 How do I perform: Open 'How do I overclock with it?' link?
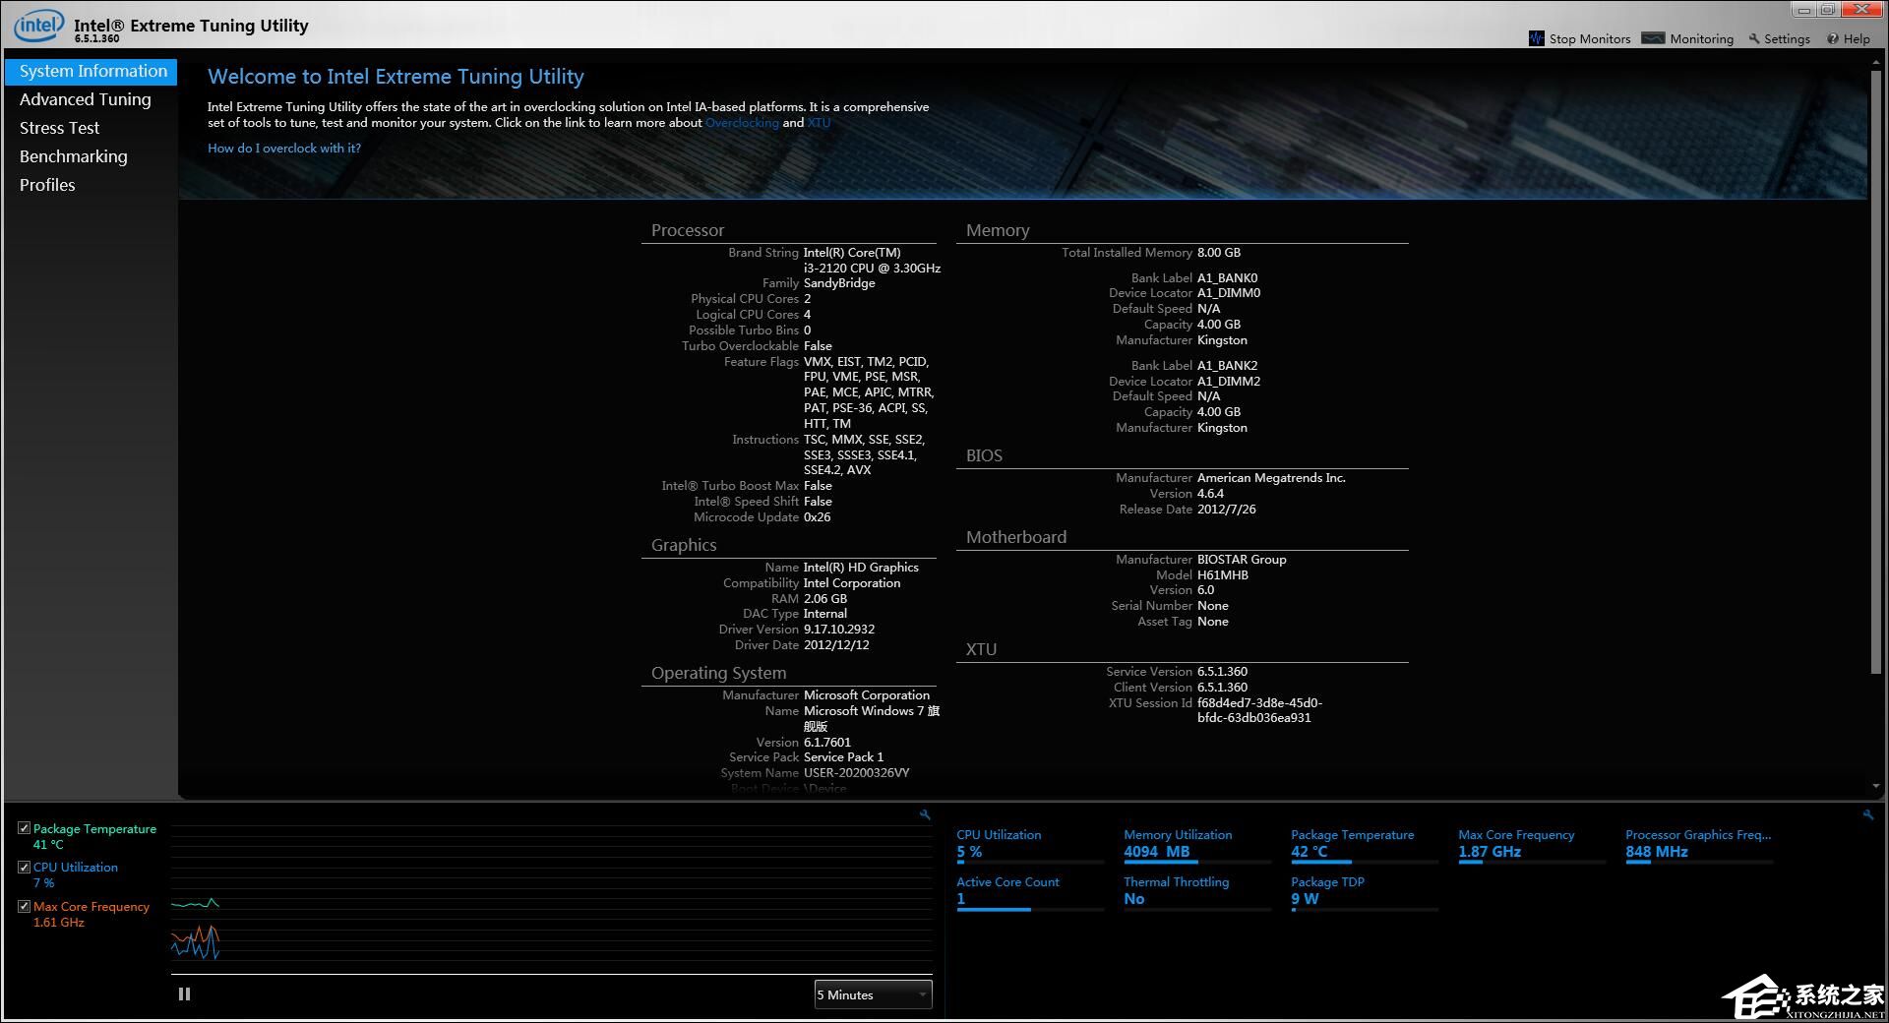tap(284, 149)
